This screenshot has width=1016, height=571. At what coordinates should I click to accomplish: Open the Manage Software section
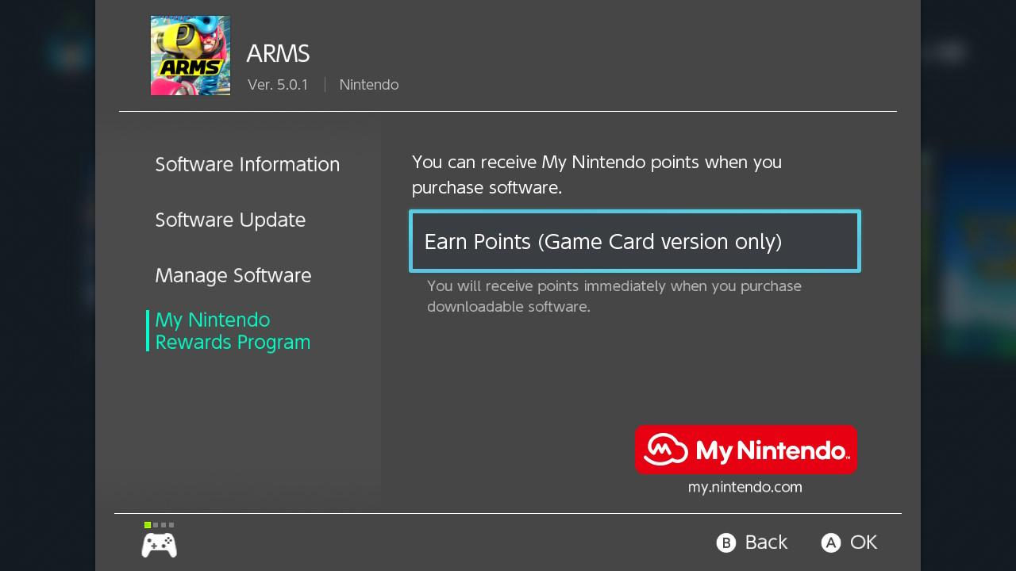[x=233, y=275]
